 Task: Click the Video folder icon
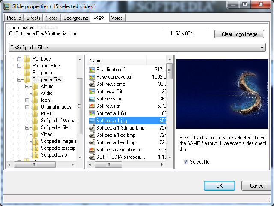coord(35,134)
